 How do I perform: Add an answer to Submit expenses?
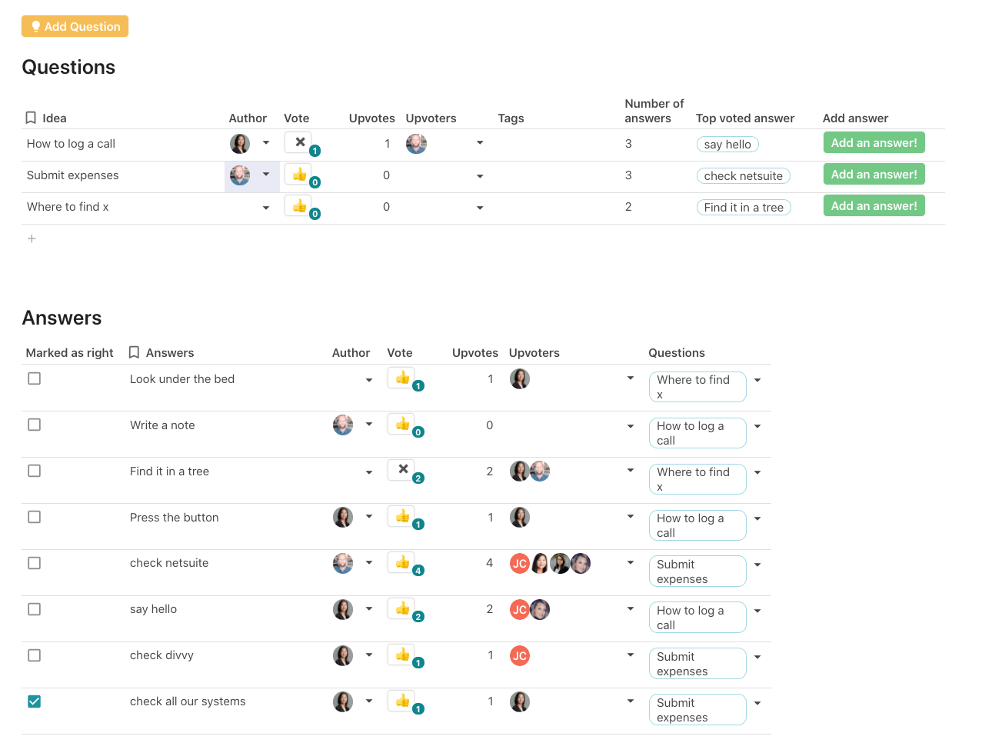[874, 175]
